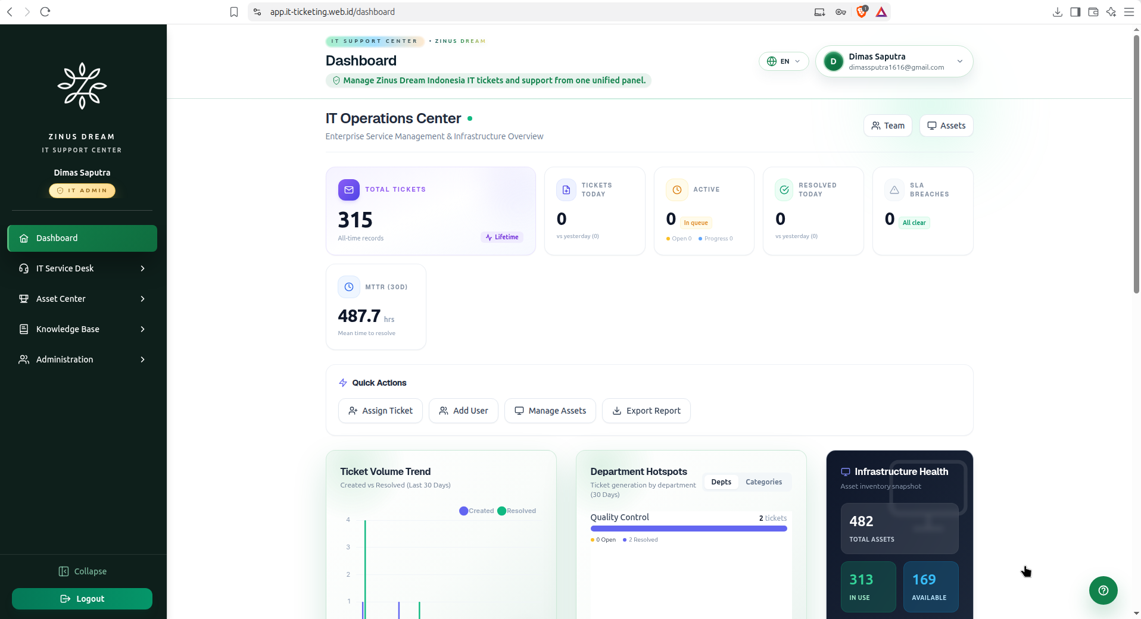Click the Total Tickets envelope icon
This screenshot has height=619, width=1141.
tap(349, 190)
